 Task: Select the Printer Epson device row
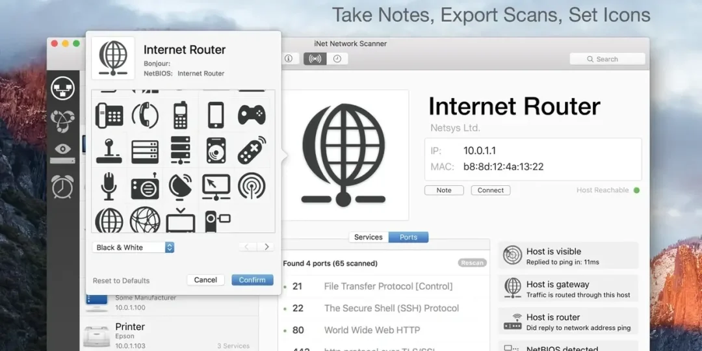pyautogui.click(x=169, y=335)
